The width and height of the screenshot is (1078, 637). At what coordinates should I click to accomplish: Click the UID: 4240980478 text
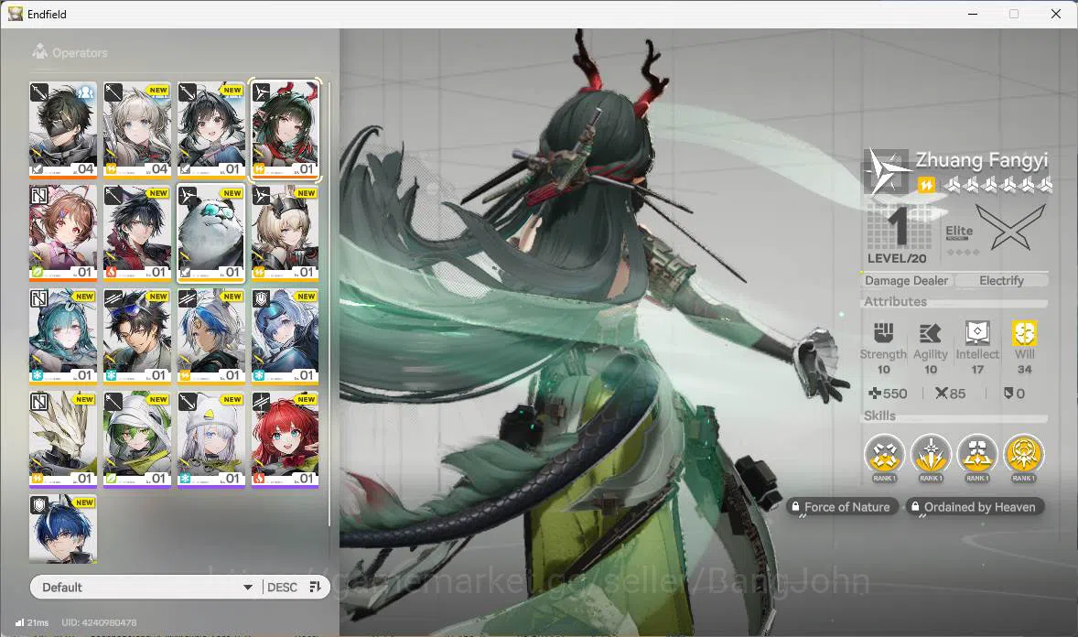point(99,622)
